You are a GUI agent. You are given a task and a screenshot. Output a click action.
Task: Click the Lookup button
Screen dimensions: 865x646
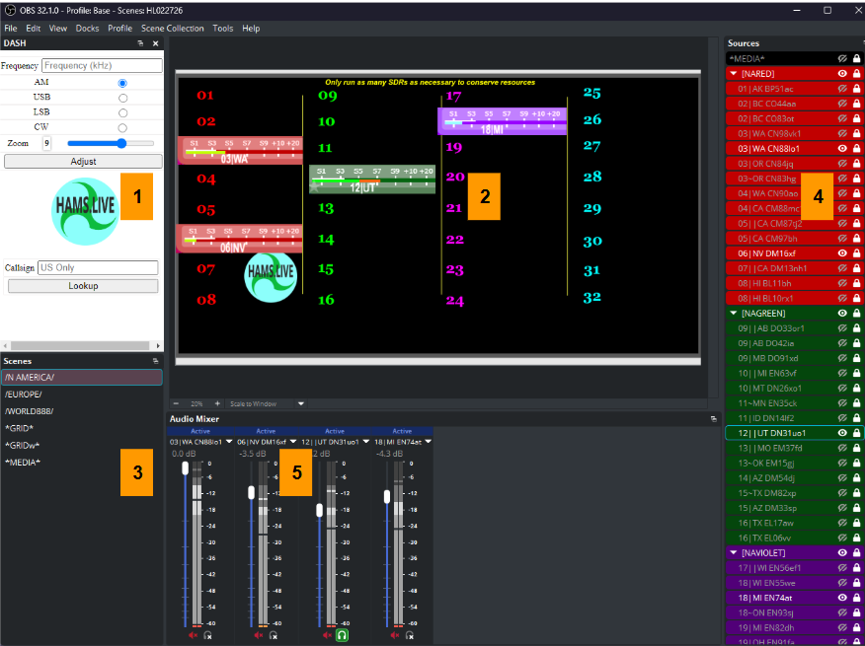pyautogui.click(x=83, y=286)
